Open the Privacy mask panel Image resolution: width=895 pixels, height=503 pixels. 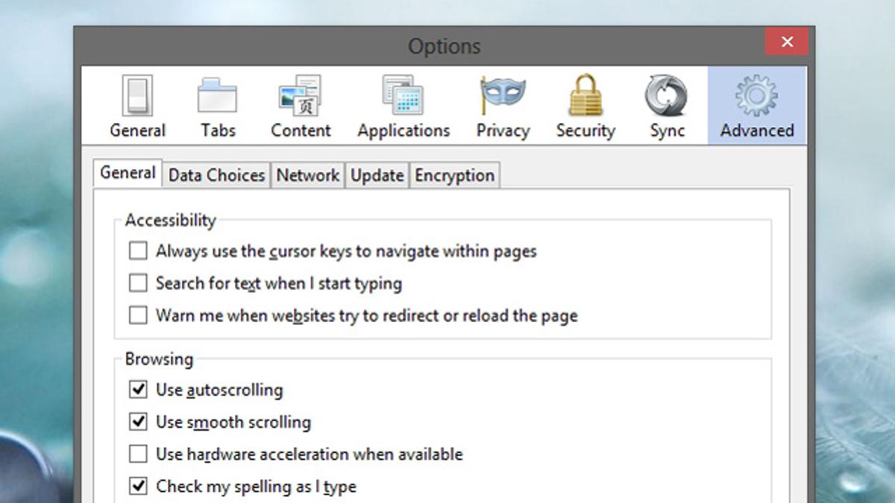(x=503, y=106)
